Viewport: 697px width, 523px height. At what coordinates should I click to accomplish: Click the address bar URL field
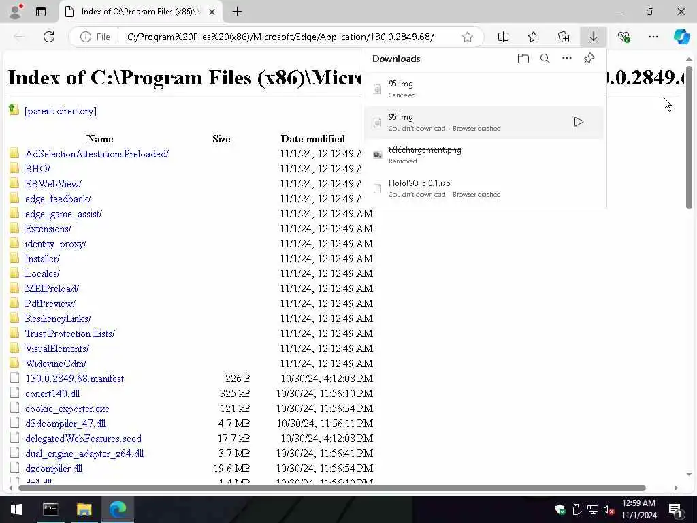pyautogui.click(x=280, y=37)
